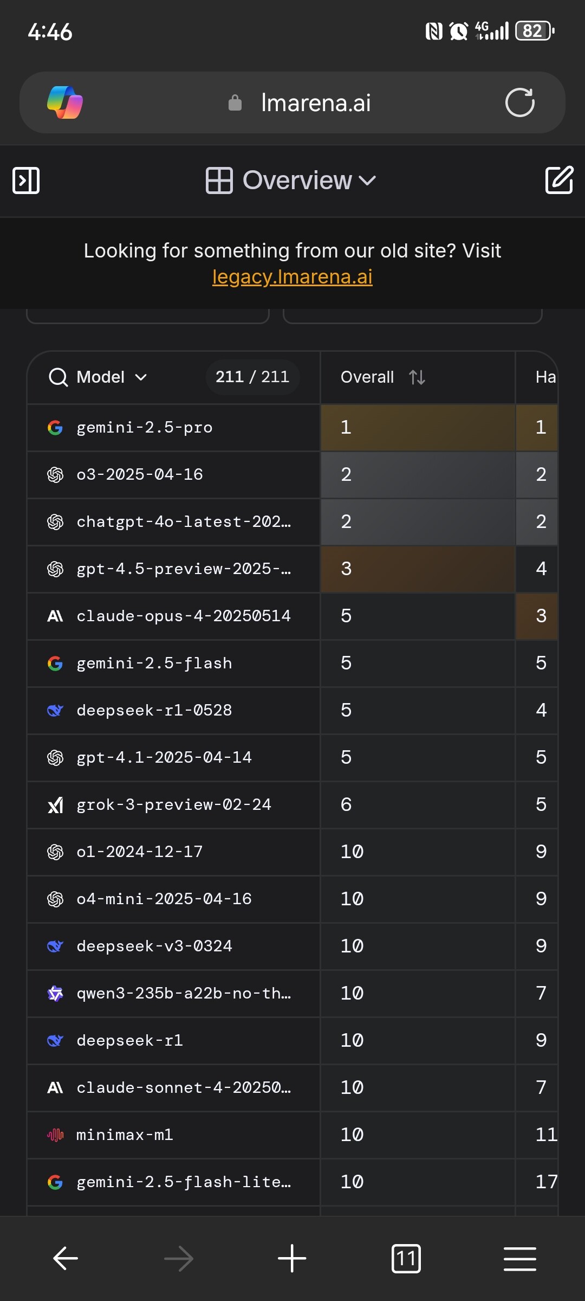
Task: Go back with the browser back arrow
Action: [66, 1258]
